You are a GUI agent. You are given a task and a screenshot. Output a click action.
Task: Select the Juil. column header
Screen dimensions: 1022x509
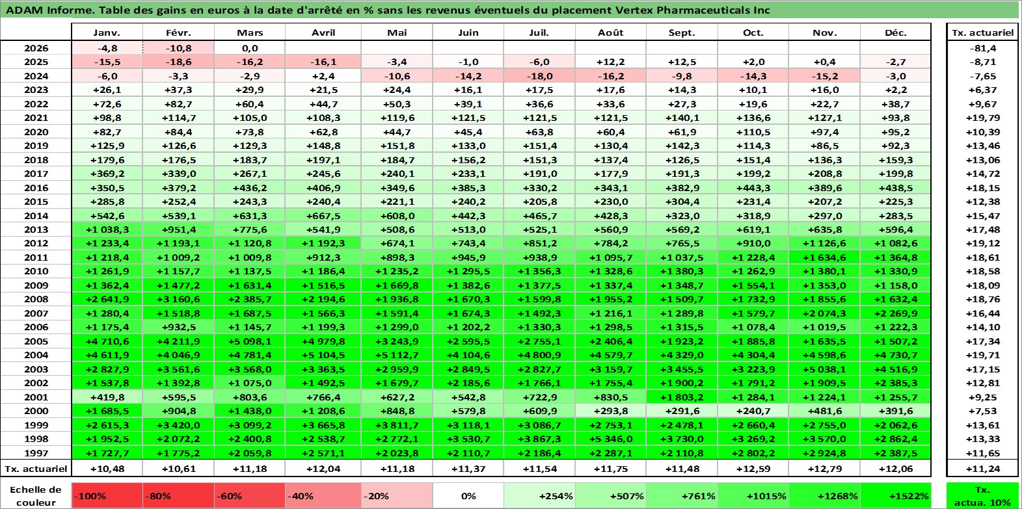tap(539, 33)
